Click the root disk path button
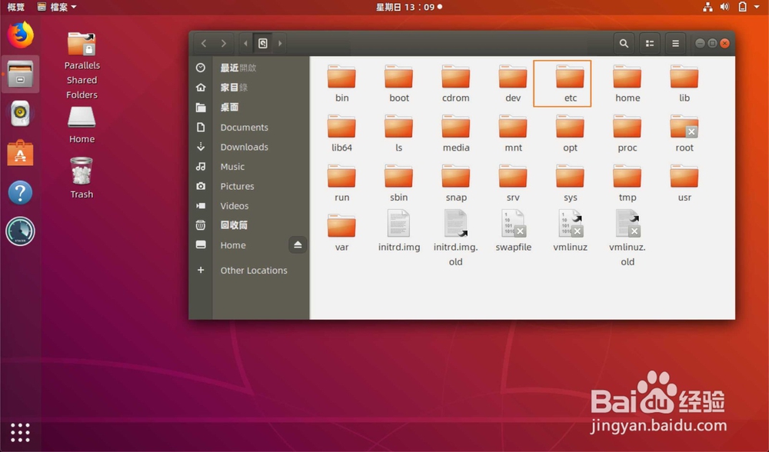The image size is (769, 452). coord(263,43)
